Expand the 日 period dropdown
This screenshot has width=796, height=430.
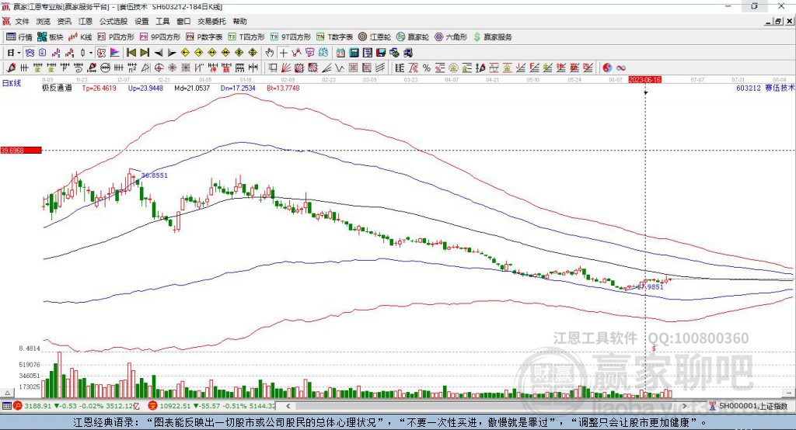pyautogui.click(x=19, y=53)
